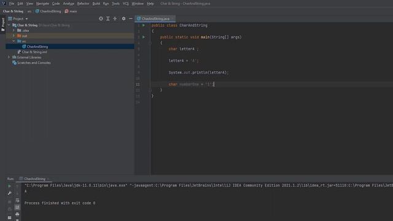393x221 pixels.
Task: Open the File menu
Action: [x=12, y=4]
